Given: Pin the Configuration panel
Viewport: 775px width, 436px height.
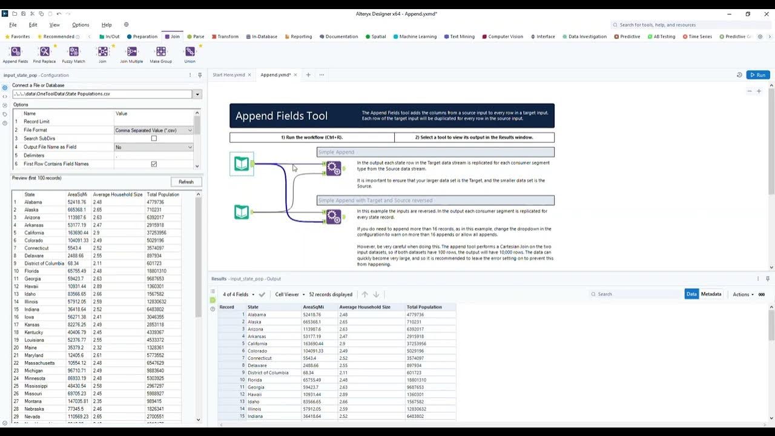Looking at the screenshot, I should (200, 75).
